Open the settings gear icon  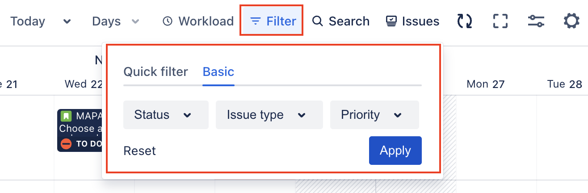(x=571, y=21)
